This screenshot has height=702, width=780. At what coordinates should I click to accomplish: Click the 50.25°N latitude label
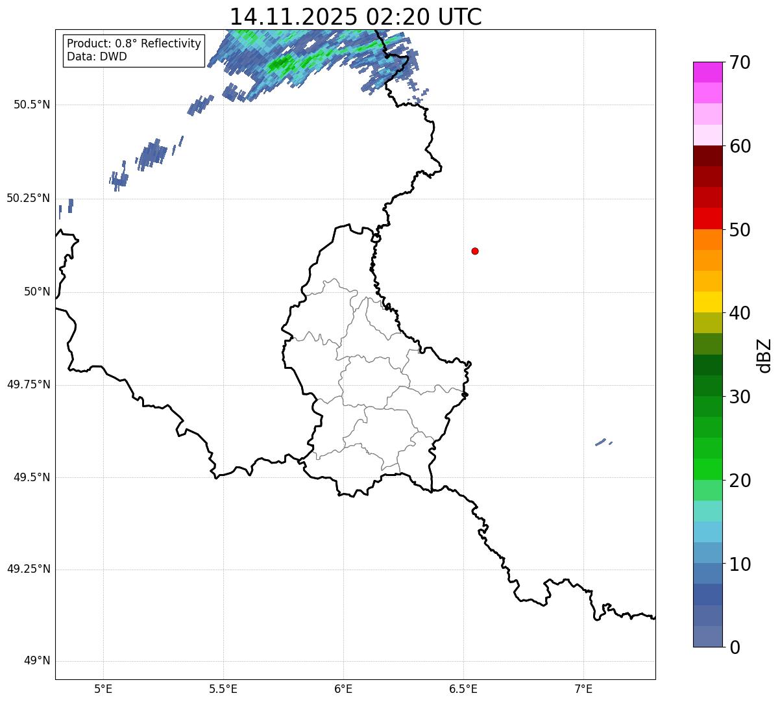pos(29,198)
